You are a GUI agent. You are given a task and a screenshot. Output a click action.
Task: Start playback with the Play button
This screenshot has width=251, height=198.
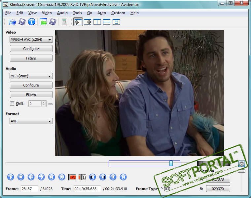point(11,177)
